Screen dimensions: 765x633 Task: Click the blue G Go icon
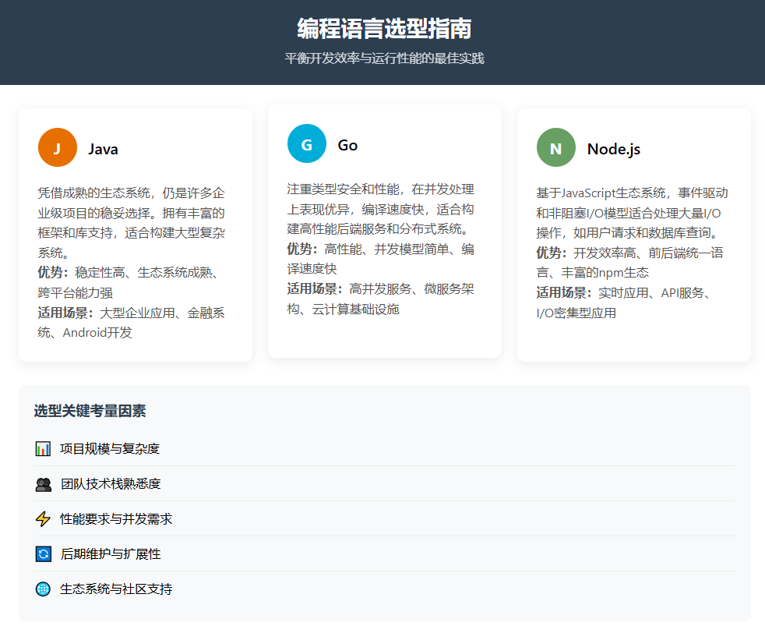(307, 143)
